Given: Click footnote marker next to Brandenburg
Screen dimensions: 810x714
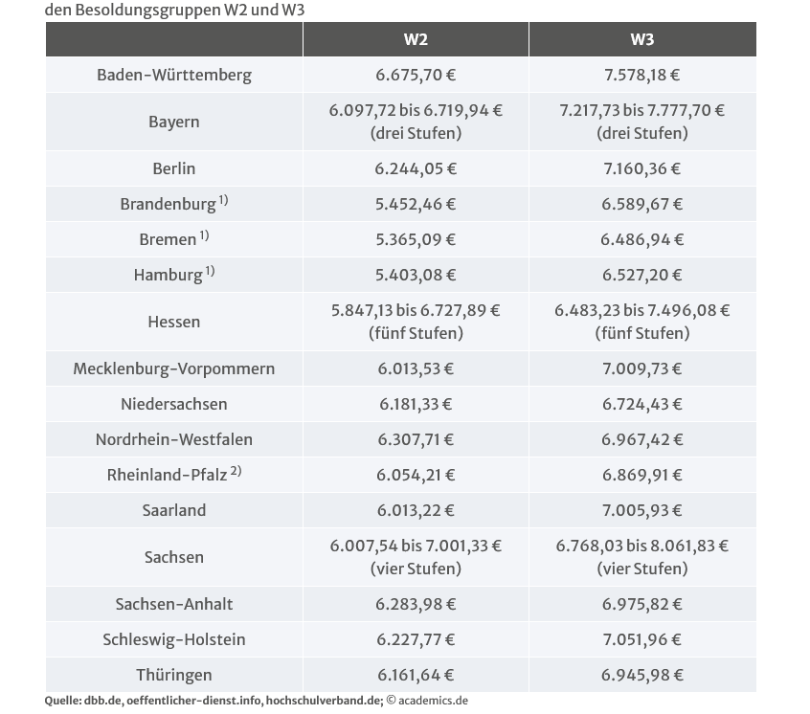Looking at the screenshot, I should 223,200.
